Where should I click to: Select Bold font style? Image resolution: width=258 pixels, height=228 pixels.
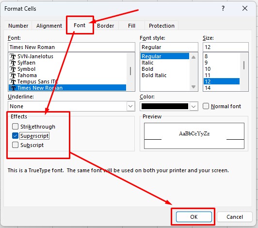pyautogui.click(x=165, y=69)
